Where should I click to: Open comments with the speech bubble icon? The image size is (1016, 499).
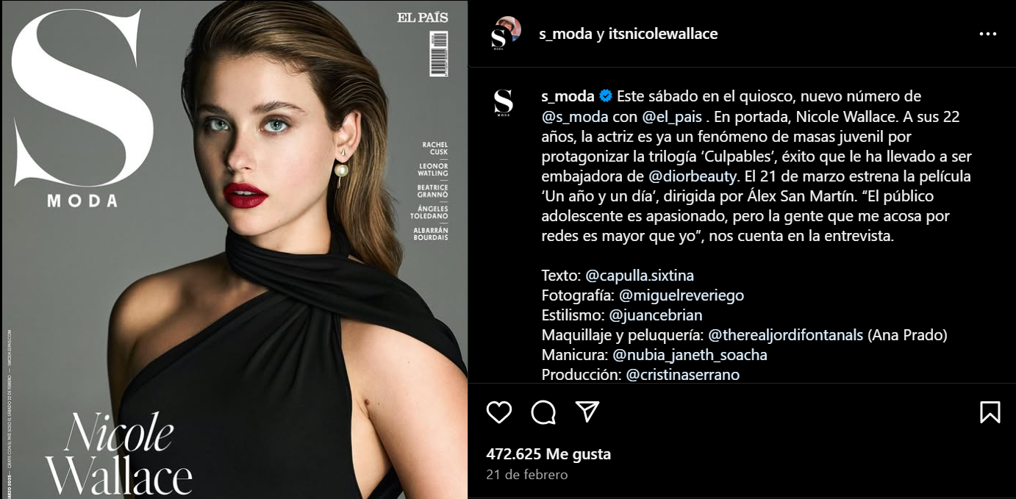click(543, 412)
